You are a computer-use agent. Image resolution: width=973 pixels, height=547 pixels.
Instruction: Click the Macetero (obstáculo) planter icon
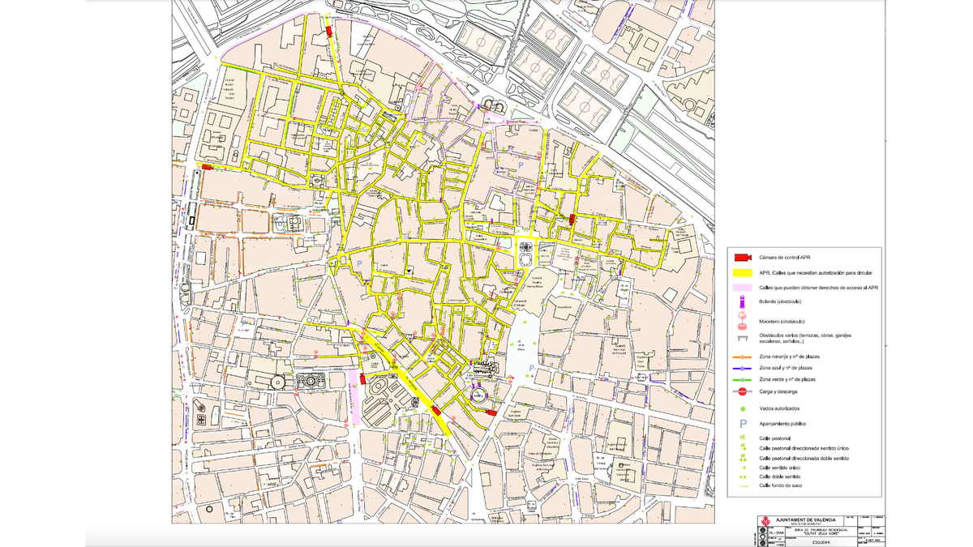click(742, 320)
